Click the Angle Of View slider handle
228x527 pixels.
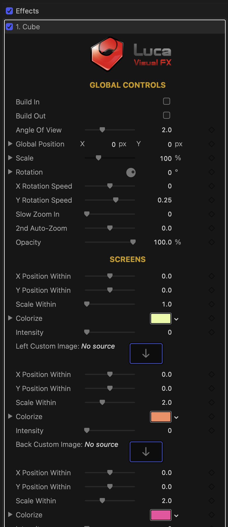(102, 130)
